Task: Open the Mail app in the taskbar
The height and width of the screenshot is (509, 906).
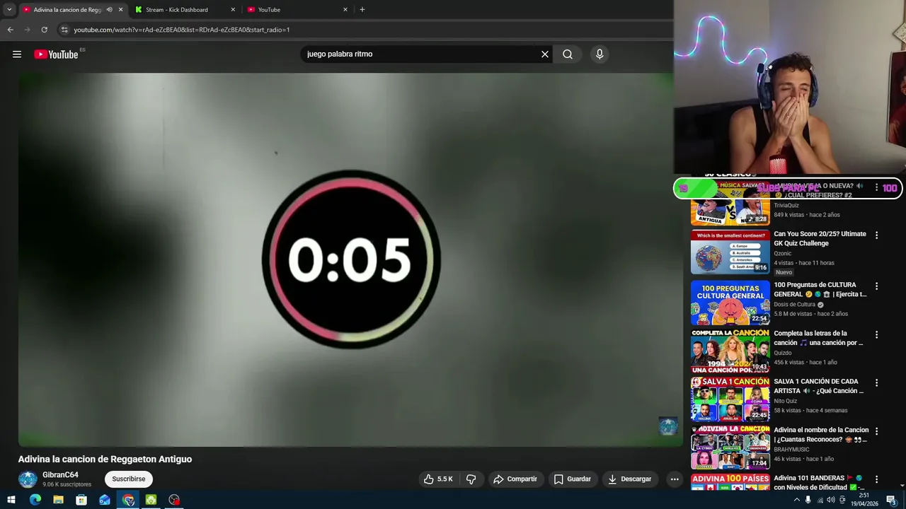Action: coord(105,500)
